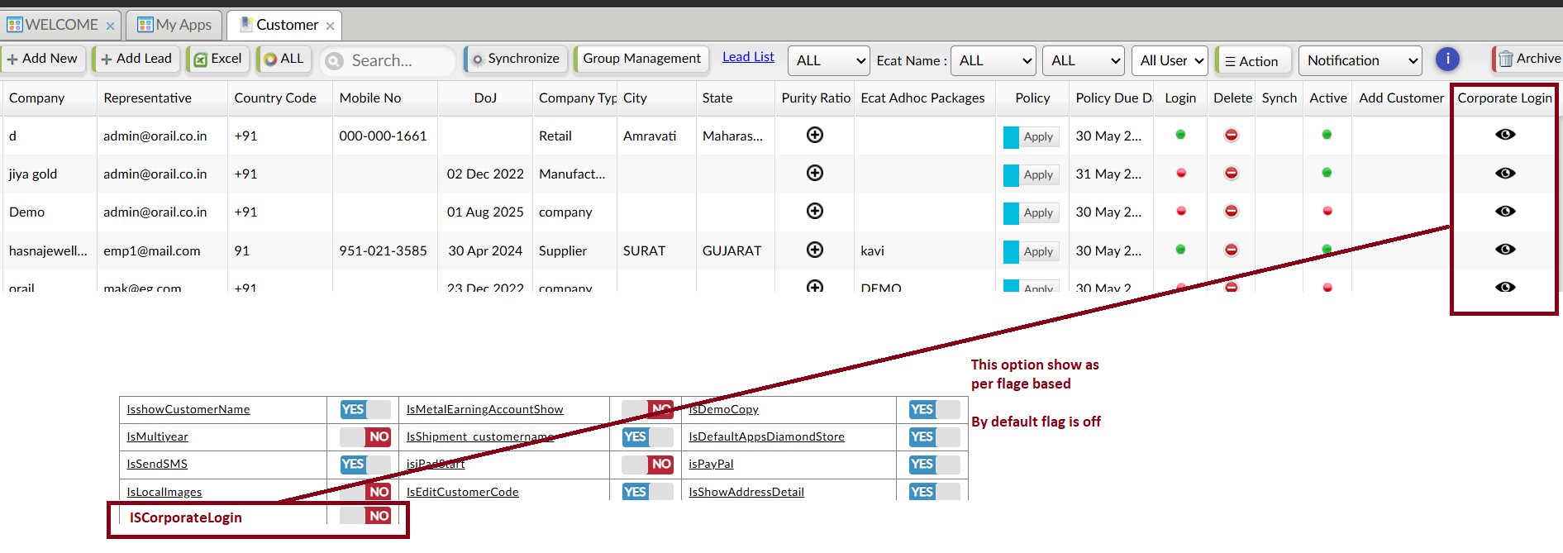The image size is (1563, 553).
Task: Open the Notification dropdown
Action: click(1360, 60)
